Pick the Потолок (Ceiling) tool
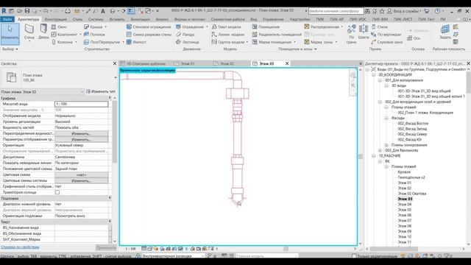This screenshot has width=471, height=265. click(x=94, y=35)
